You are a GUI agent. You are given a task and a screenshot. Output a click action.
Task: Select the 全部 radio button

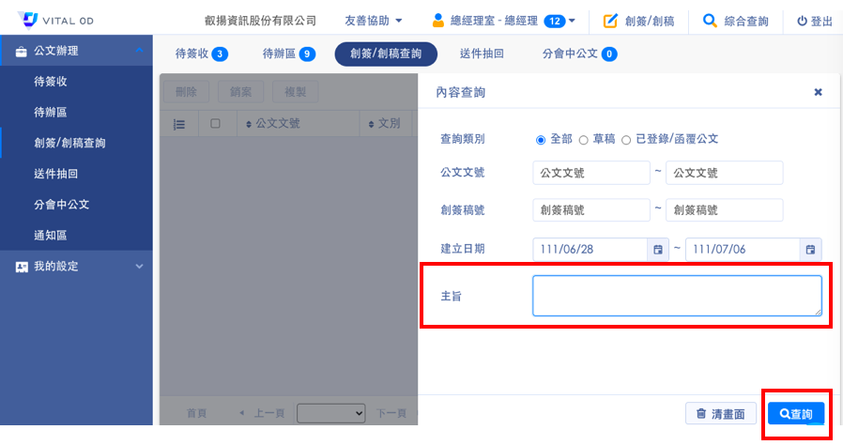point(541,140)
